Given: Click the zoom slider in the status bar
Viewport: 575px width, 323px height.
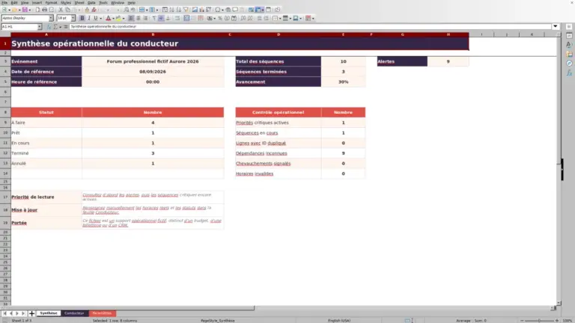Looking at the screenshot, I should tap(539, 321).
